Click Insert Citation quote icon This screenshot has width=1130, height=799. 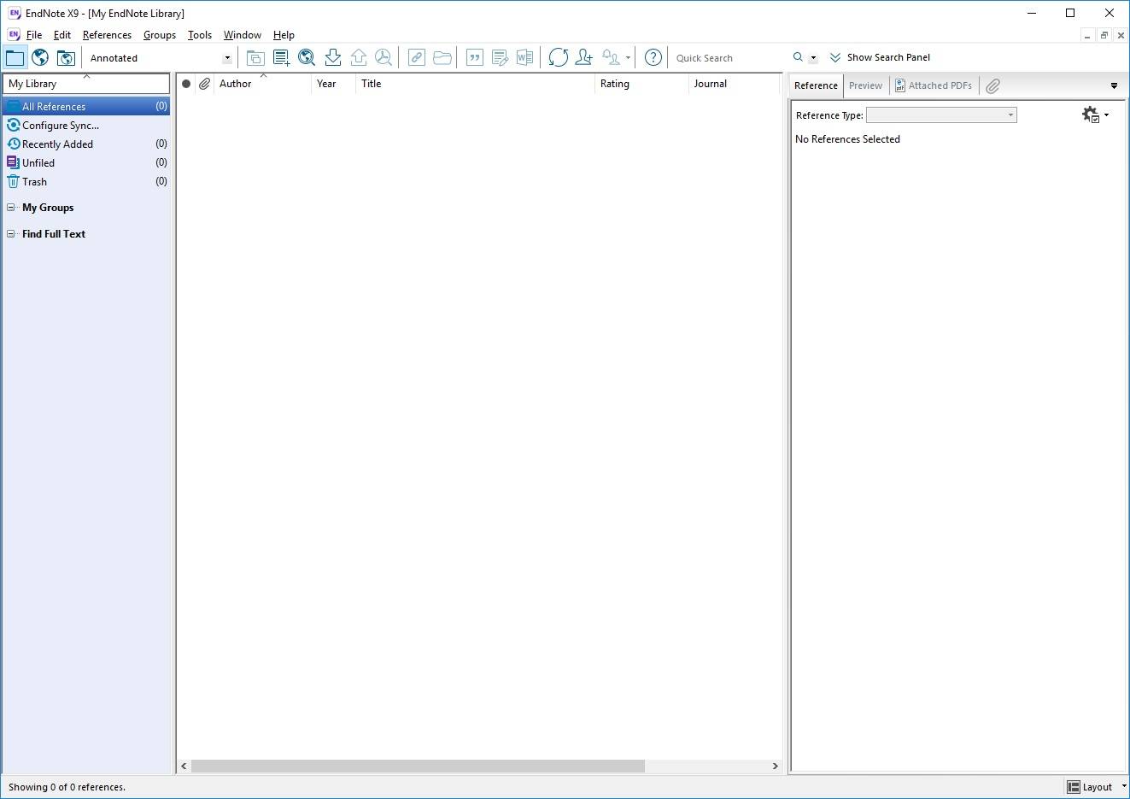[475, 58]
